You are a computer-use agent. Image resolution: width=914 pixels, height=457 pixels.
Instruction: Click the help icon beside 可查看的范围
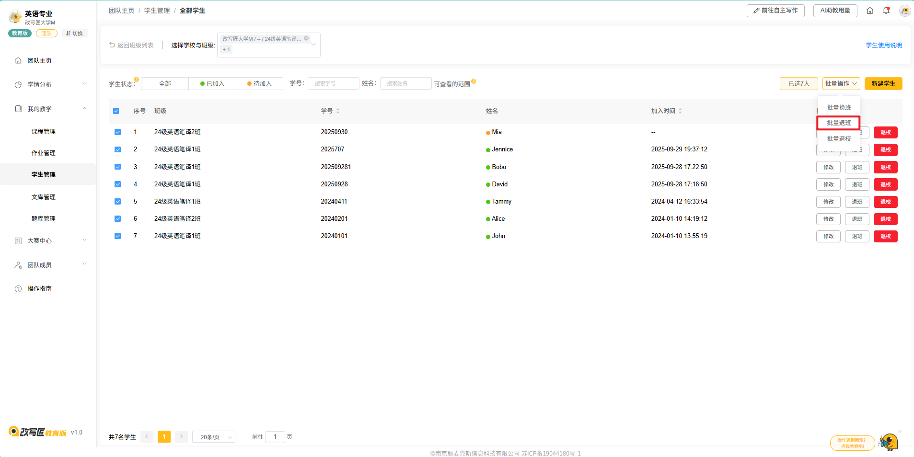point(474,81)
